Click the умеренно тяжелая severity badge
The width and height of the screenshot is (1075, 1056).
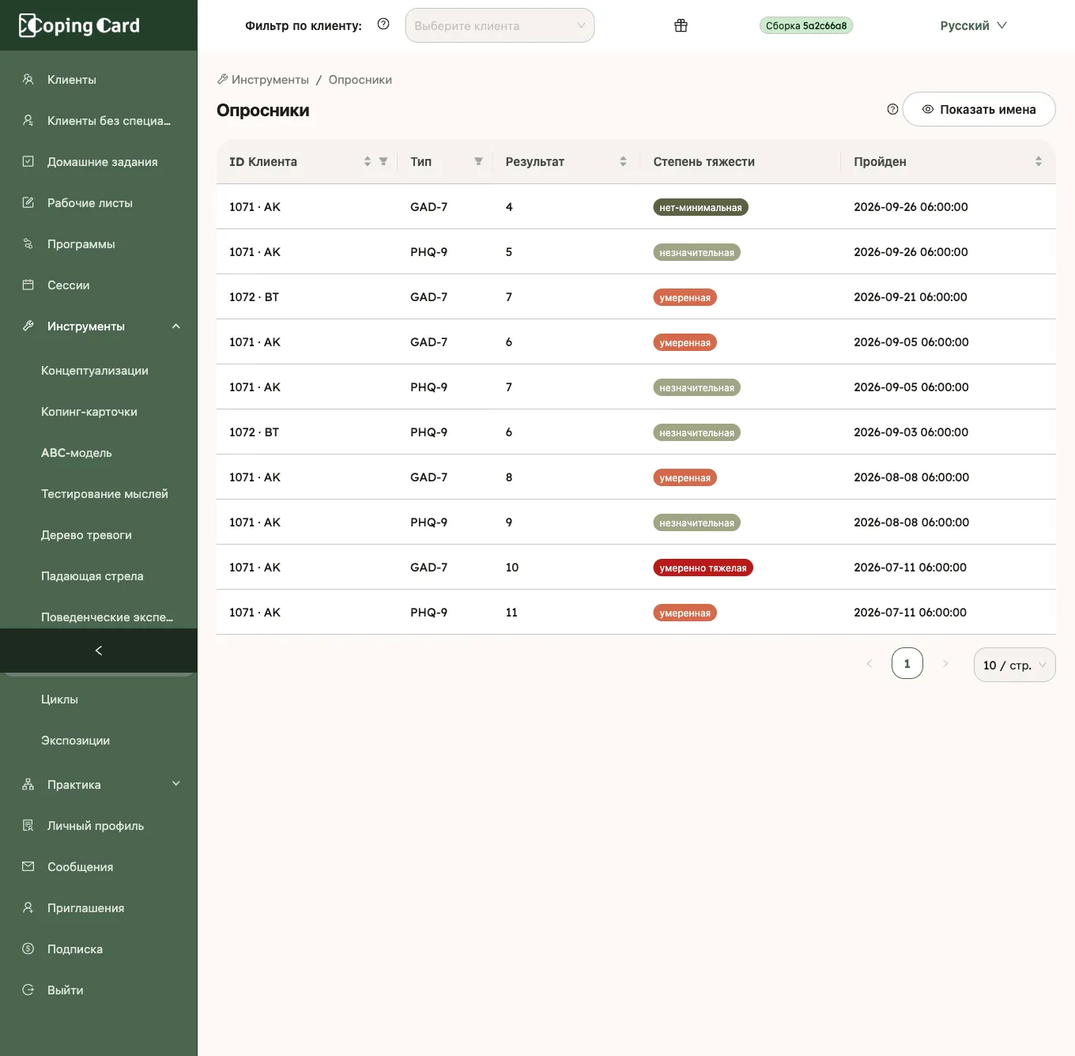point(703,568)
